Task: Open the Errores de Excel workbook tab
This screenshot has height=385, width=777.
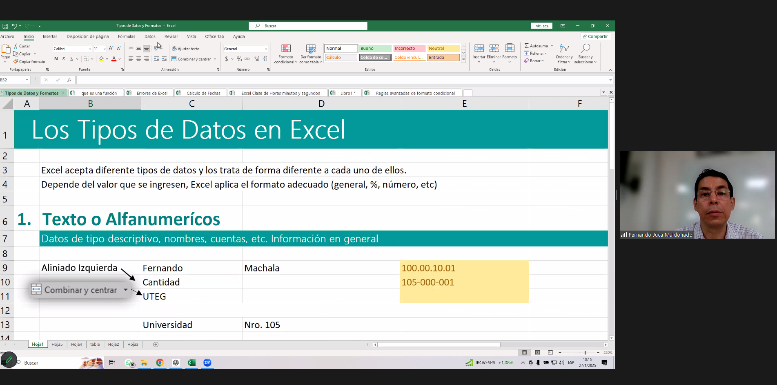Action: pos(152,93)
